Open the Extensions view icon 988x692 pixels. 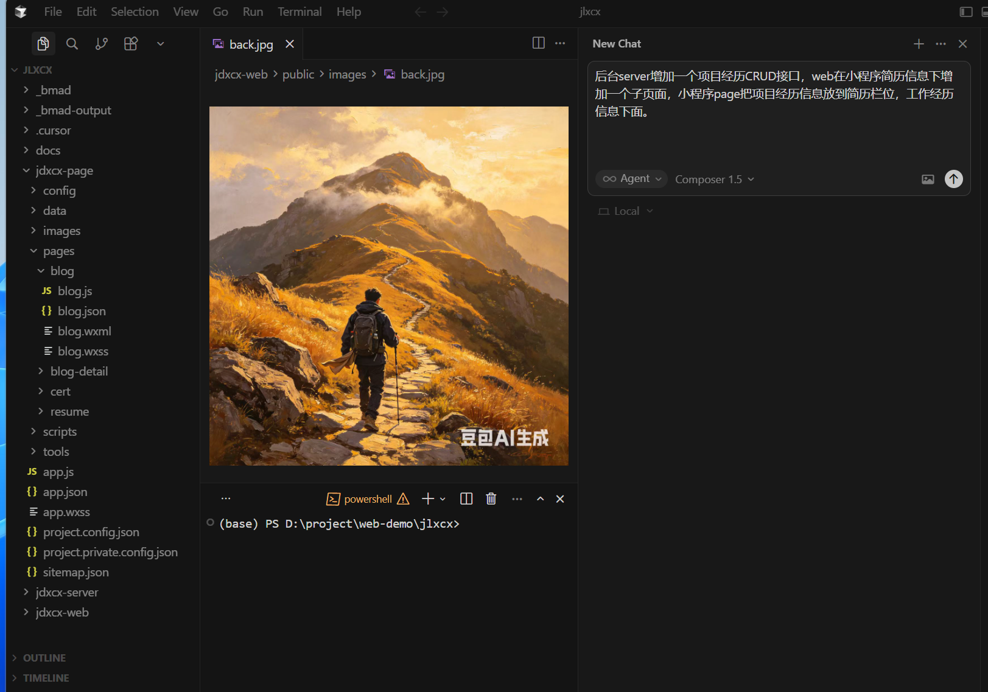pyautogui.click(x=131, y=44)
